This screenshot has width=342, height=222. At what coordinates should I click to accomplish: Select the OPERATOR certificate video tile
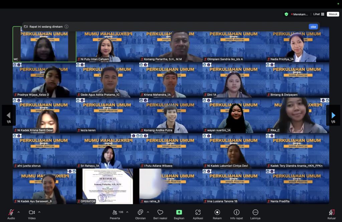point(108,186)
